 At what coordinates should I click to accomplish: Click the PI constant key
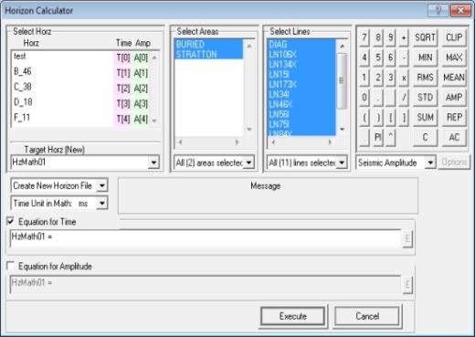377,138
